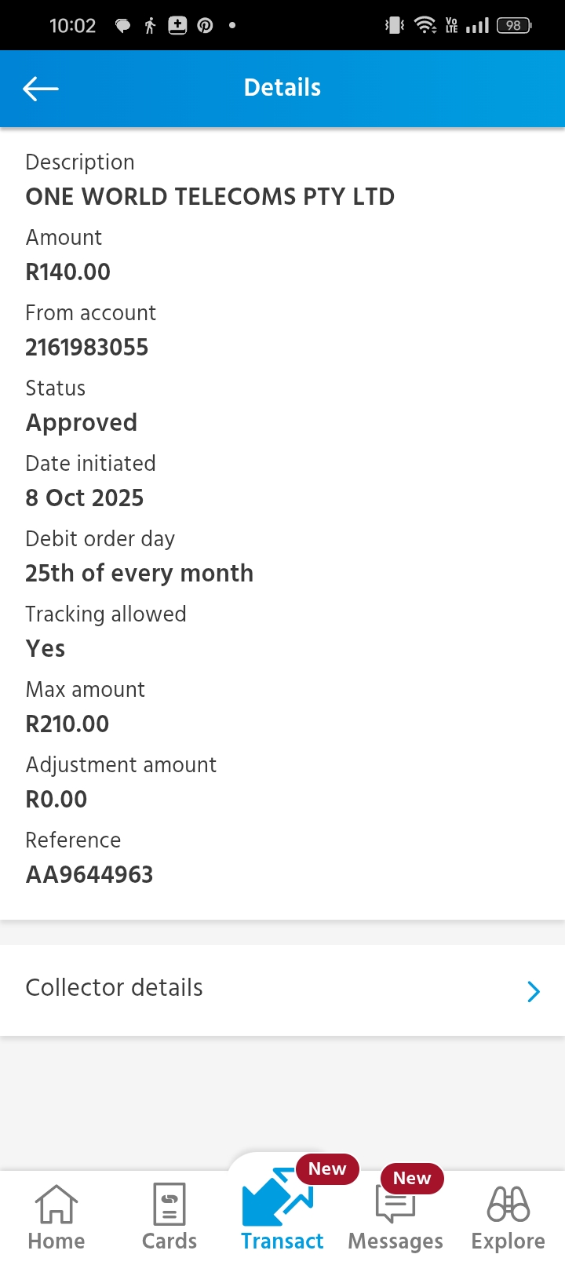
Task: Tap the back arrow icon
Action: [x=41, y=89]
